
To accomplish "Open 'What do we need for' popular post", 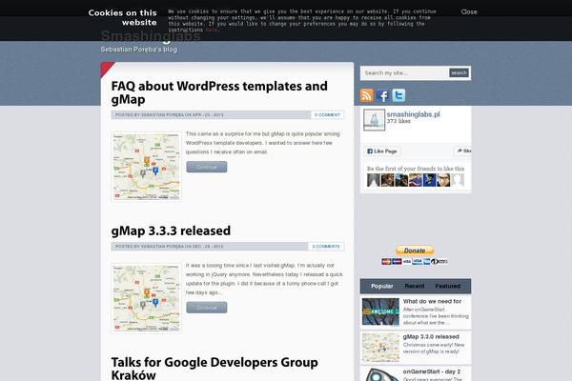I will [432, 302].
